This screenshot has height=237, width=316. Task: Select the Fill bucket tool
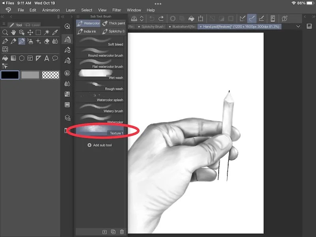point(6,58)
